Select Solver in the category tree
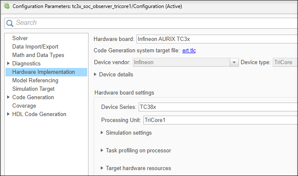Image resolution: width=298 pixels, height=176 pixels. coord(20,38)
